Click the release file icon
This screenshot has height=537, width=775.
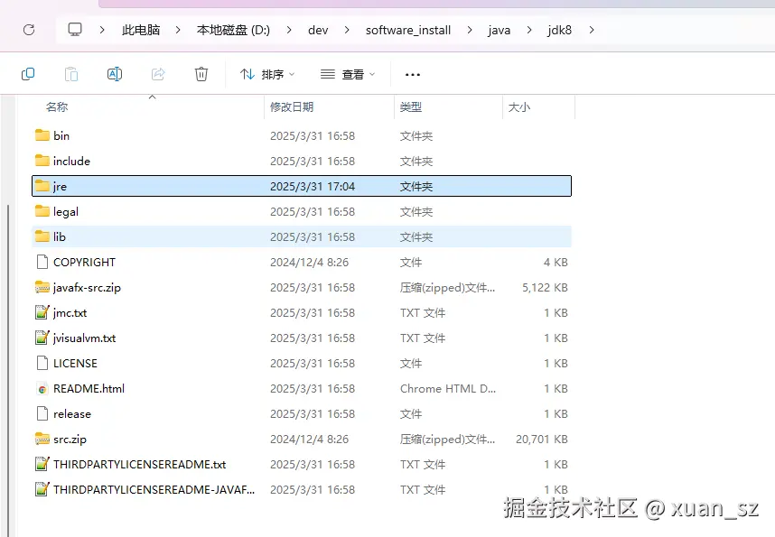[42, 413]
